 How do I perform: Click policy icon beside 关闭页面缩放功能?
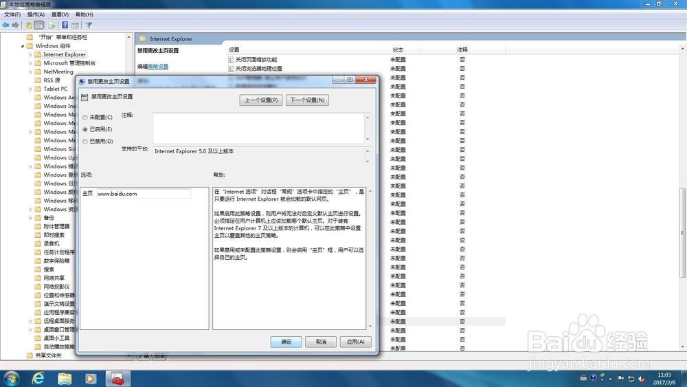click(231, 60)
